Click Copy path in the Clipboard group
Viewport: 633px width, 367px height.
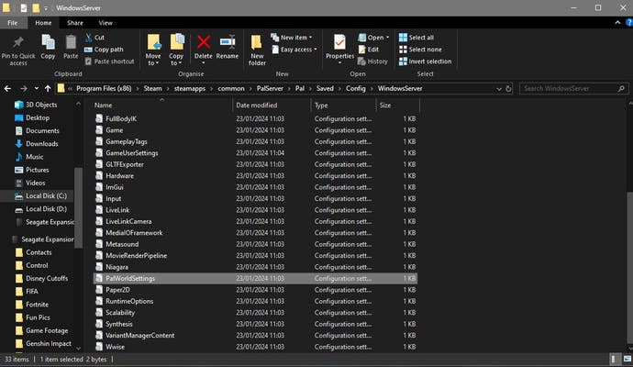[104, 50]
